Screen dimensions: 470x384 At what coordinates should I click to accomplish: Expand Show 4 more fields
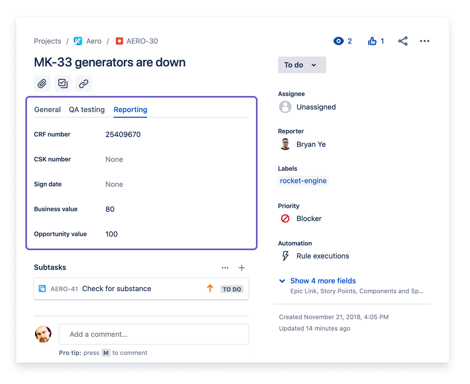[323, 280]
